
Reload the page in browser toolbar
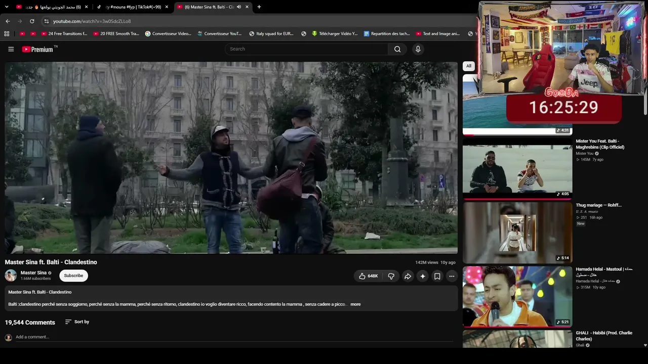32,21
